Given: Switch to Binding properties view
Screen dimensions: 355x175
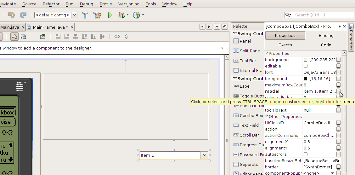Looking at the screenshot, I should click(x=326, y=35).
